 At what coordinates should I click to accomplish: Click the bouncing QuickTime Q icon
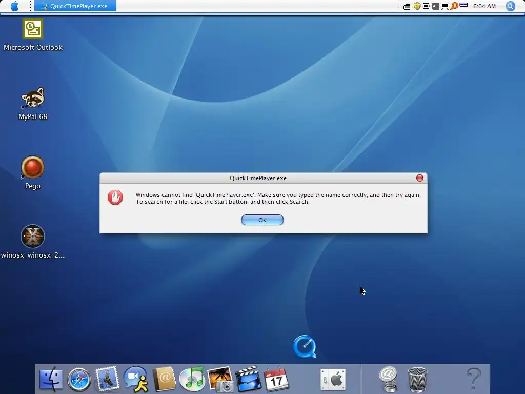click(305, 346)
